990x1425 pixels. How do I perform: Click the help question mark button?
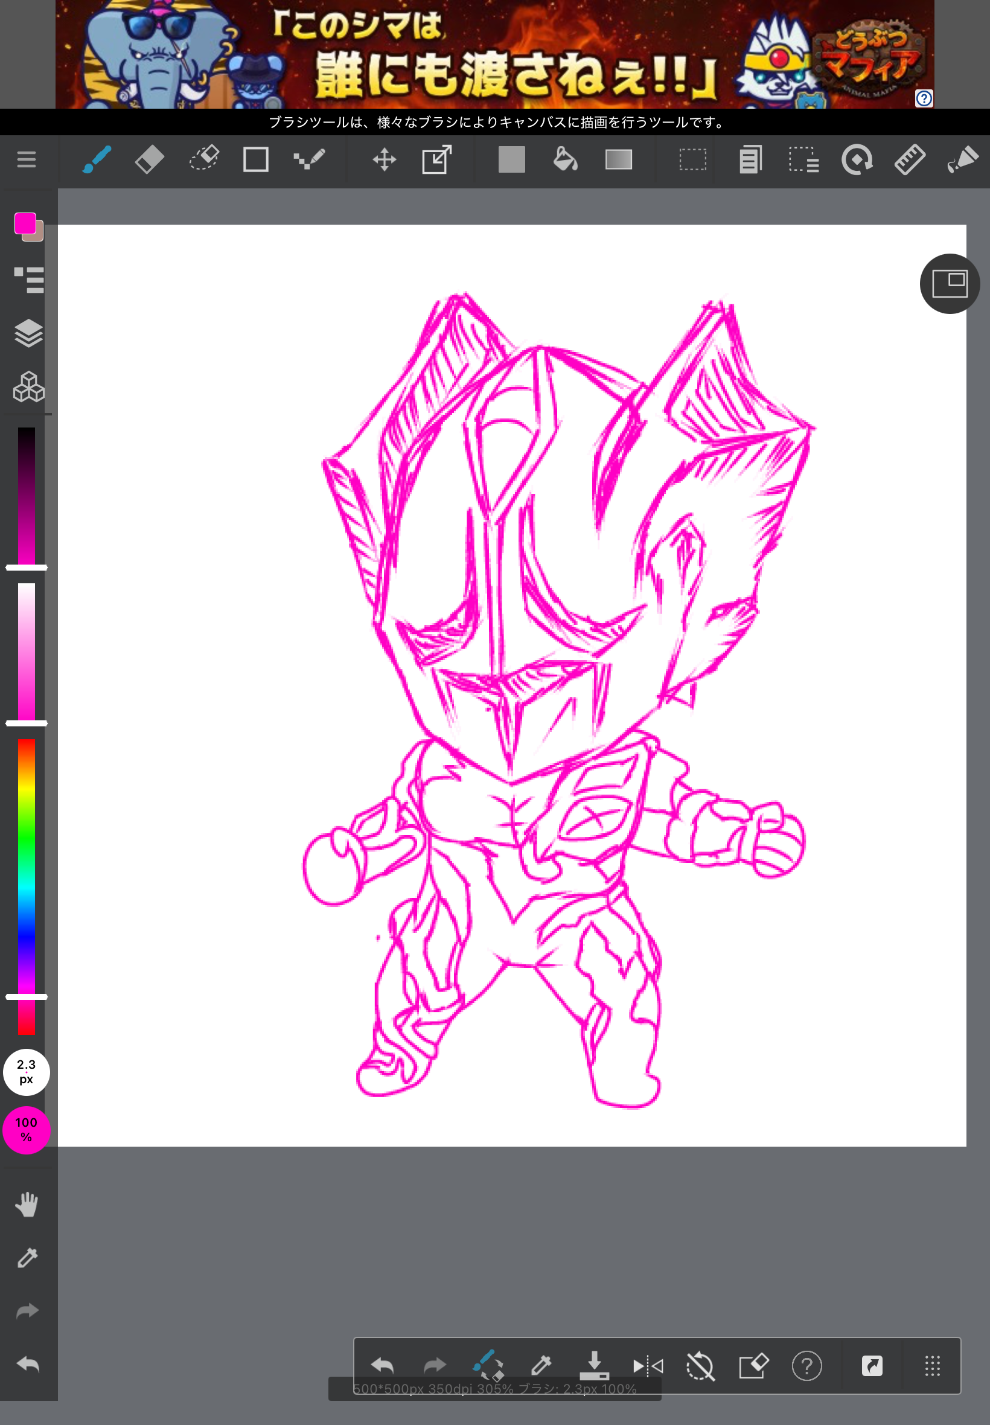click(x=806, y=1365)
